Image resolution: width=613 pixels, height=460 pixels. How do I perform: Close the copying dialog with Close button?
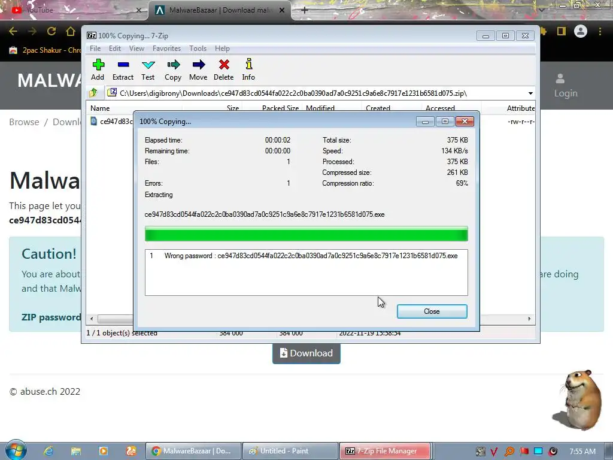point(432,311)
